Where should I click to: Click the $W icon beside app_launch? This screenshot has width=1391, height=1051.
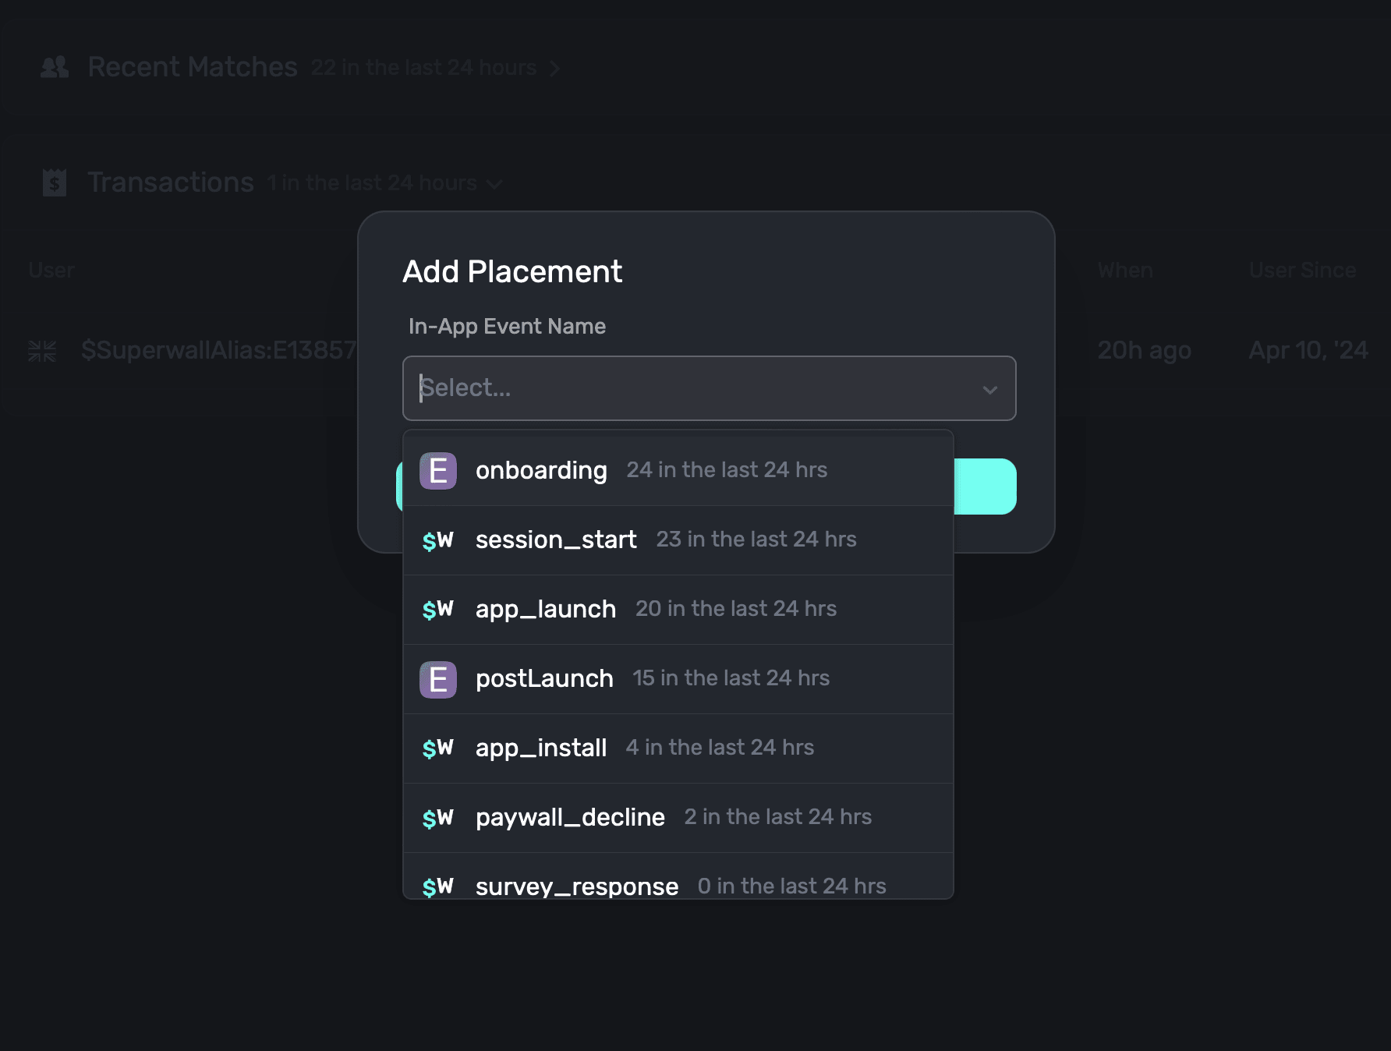(x=437, y=610)
